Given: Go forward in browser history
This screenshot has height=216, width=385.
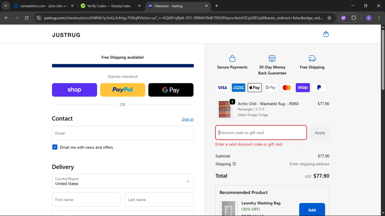Looking at the screenshot, I should click(16, 18).
